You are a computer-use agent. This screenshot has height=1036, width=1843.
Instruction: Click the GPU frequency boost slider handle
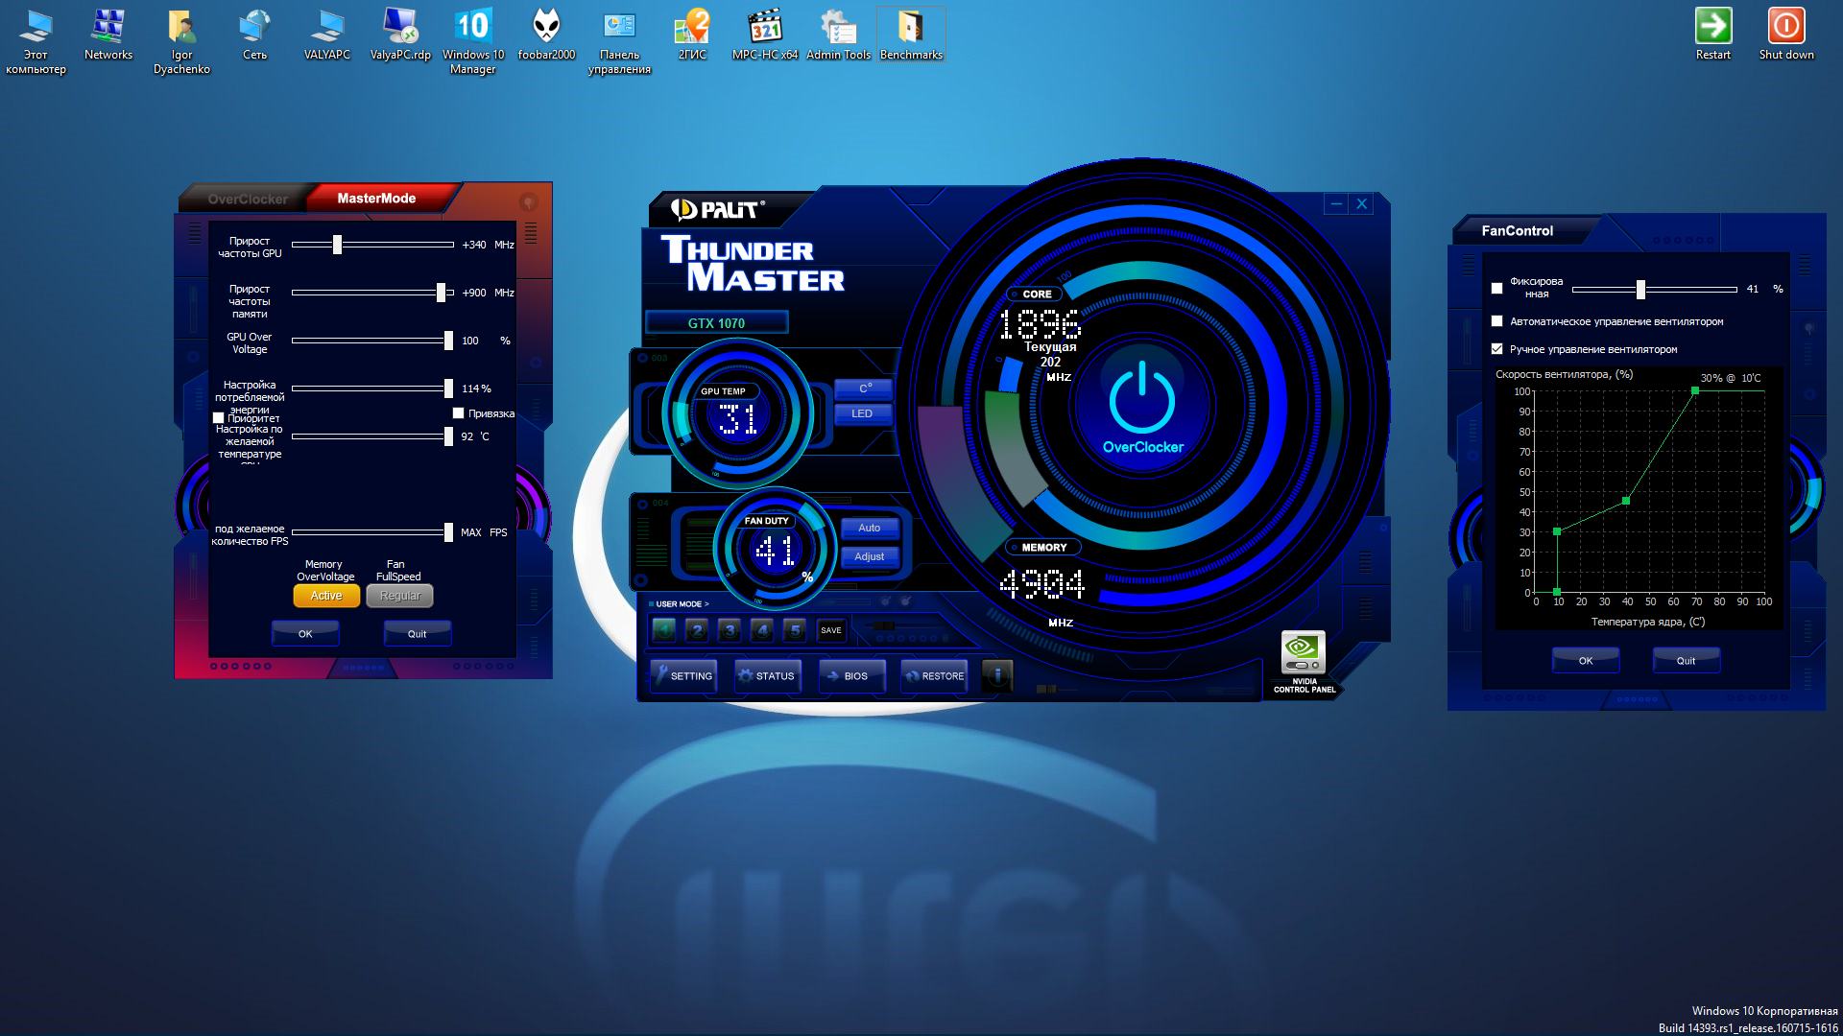point(337,245)
